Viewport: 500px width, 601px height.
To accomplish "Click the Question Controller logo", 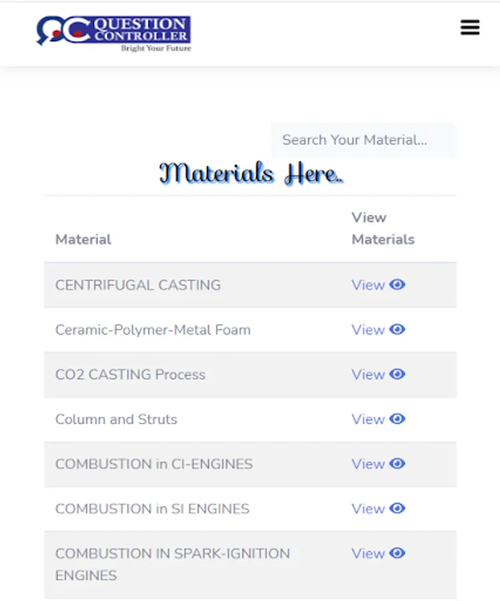I will pos(113,34).
